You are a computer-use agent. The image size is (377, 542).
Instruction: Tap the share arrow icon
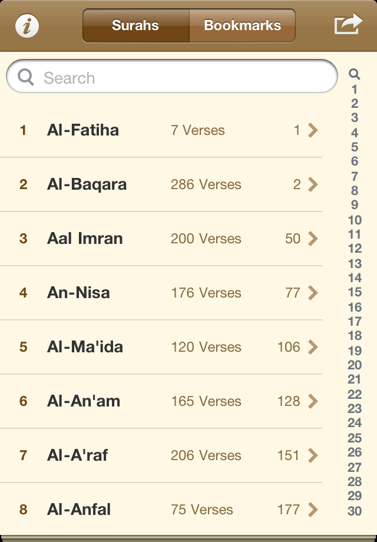348,25
